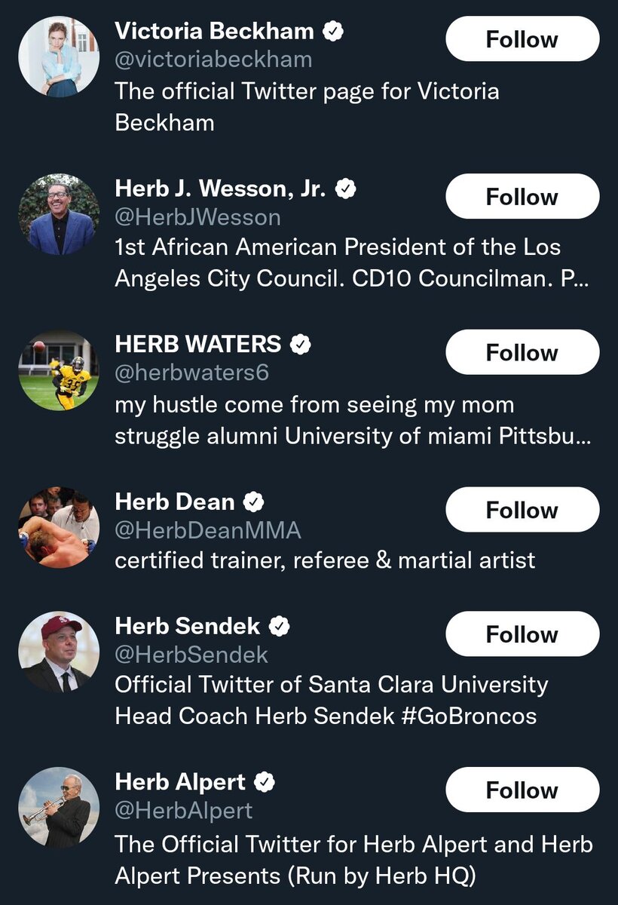Tap the verified badge next to Herb Alpert
Screen dimensions: 618x905
265,782
